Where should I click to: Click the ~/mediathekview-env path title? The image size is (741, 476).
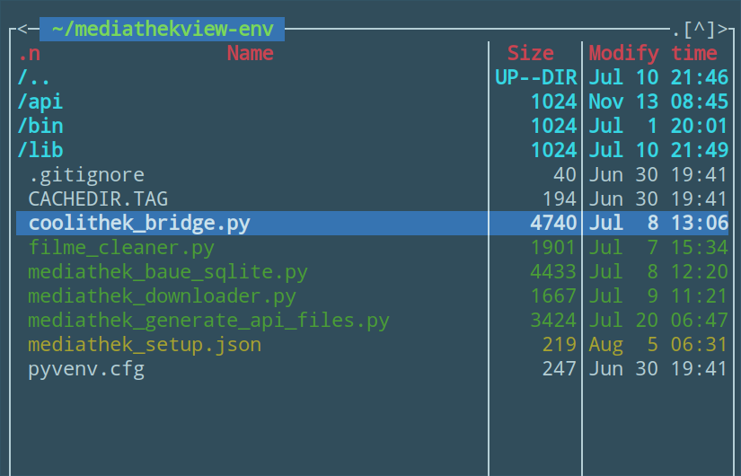[162, 29]
